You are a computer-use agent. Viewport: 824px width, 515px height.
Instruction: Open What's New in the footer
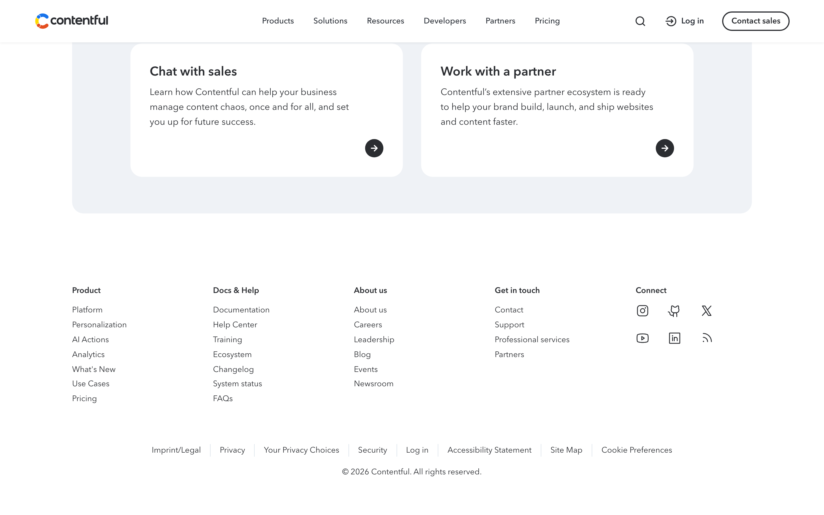click(x=94, y=370)
